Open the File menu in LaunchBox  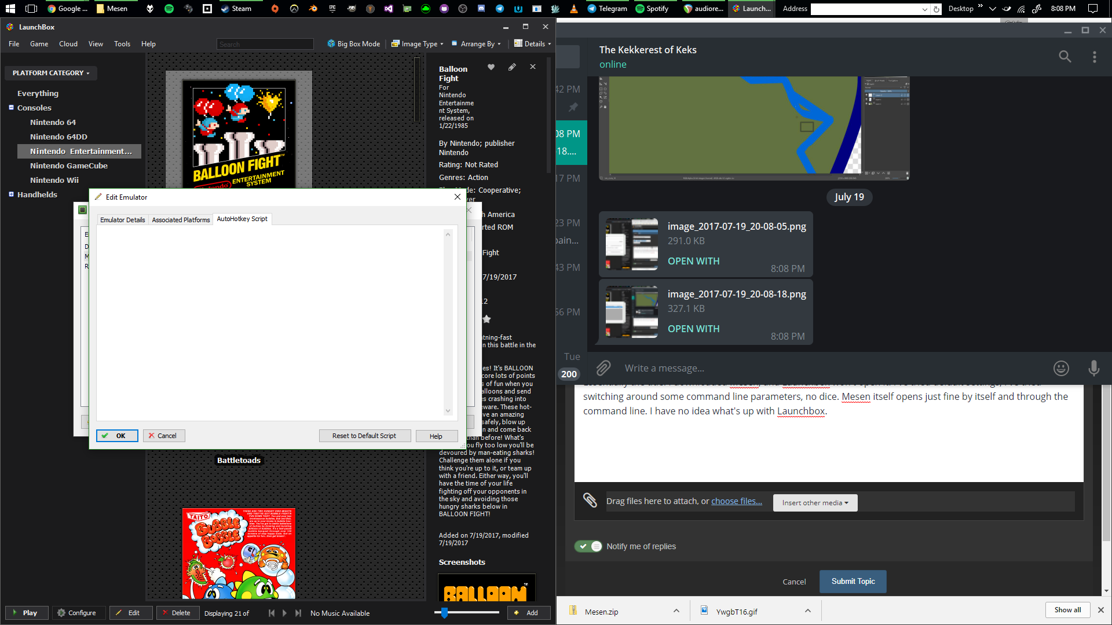click(x=14, y=44)
